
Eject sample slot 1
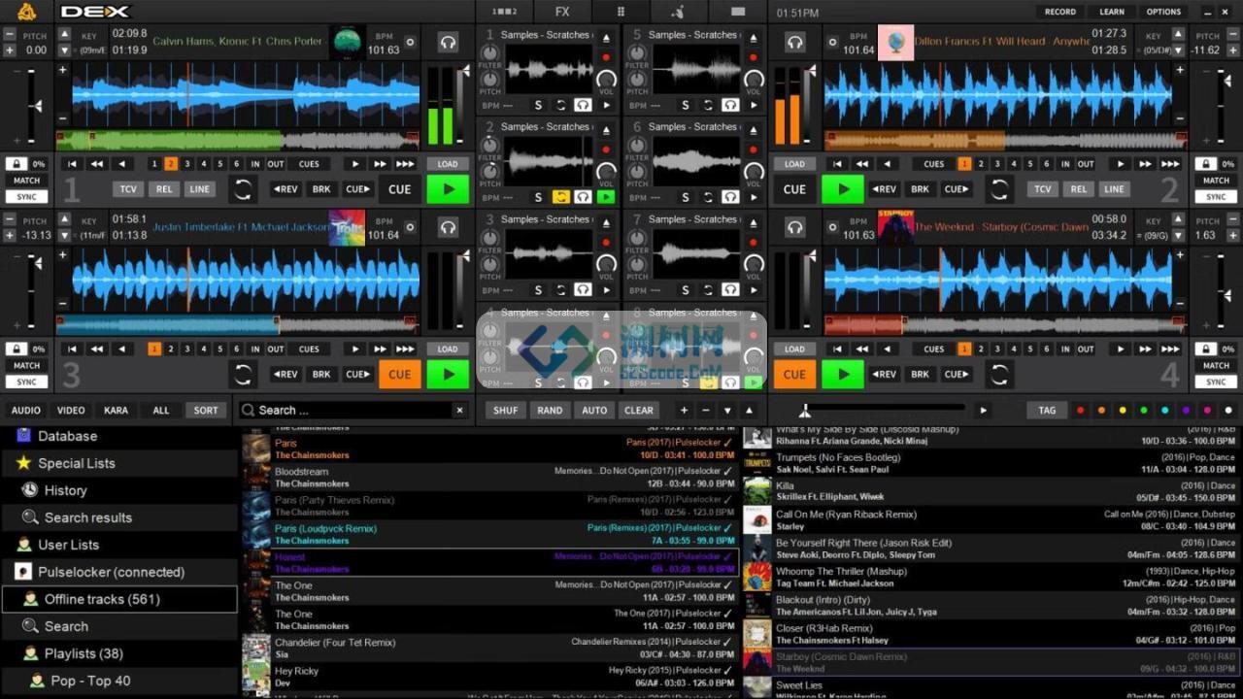point(606,37)
